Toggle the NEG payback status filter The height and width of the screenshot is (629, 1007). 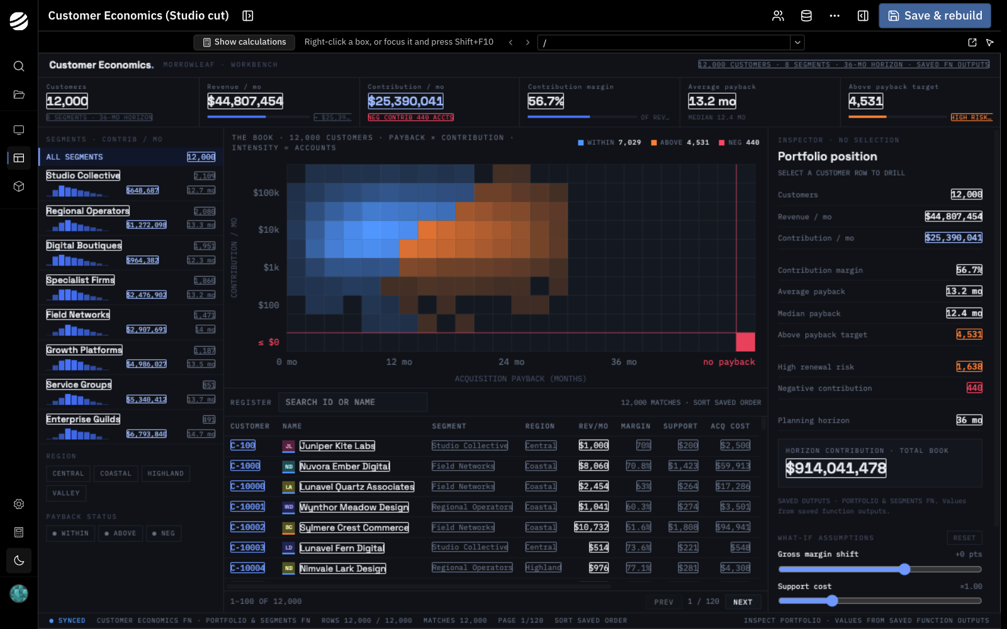tap(164, 533)
